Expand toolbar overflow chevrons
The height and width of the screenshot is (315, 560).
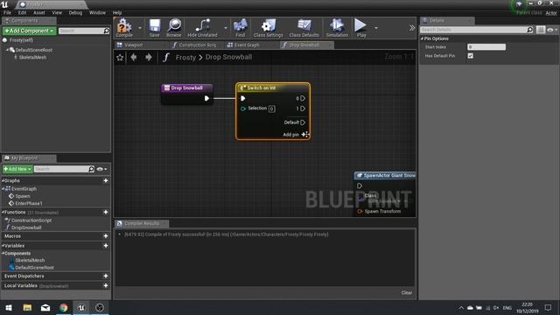(412, 28)
